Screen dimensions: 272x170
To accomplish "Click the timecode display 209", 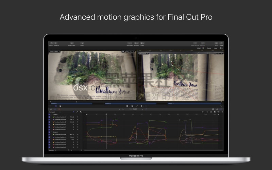I will 133,109.
